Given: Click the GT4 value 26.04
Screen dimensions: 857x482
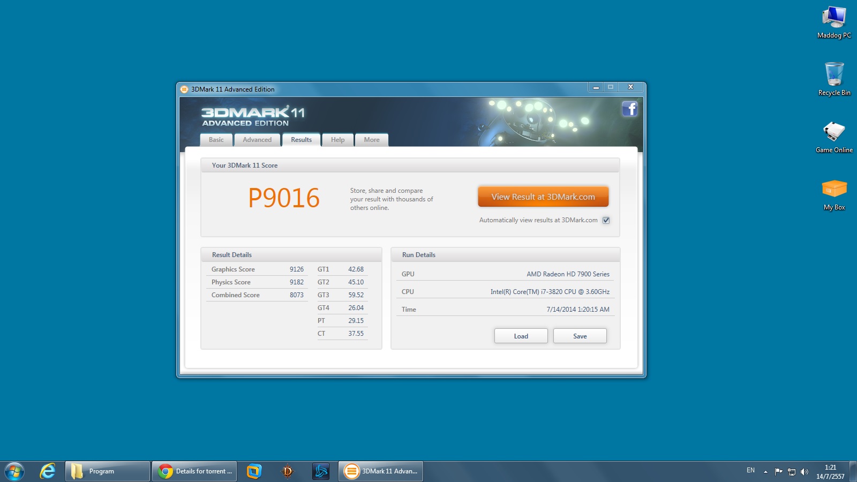Looking at the screenshot, I should pyautogui.click(x=356, y=308).
